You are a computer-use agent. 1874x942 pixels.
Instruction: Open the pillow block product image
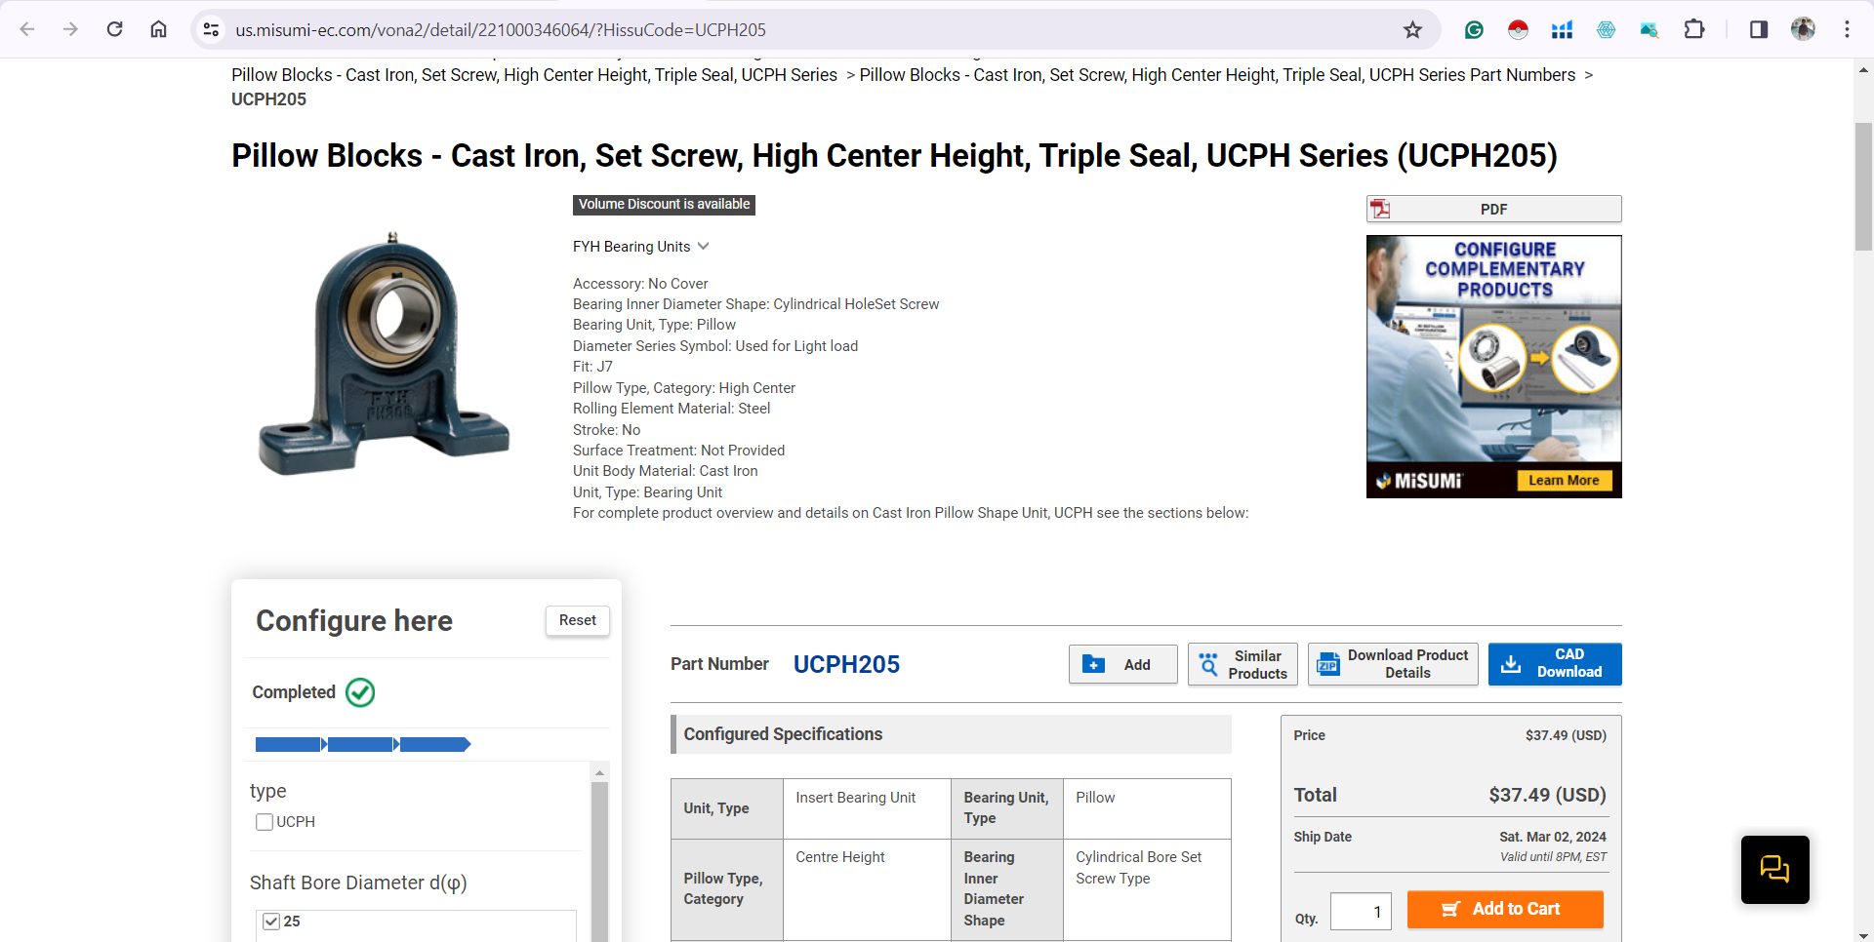tap(384, 355)
